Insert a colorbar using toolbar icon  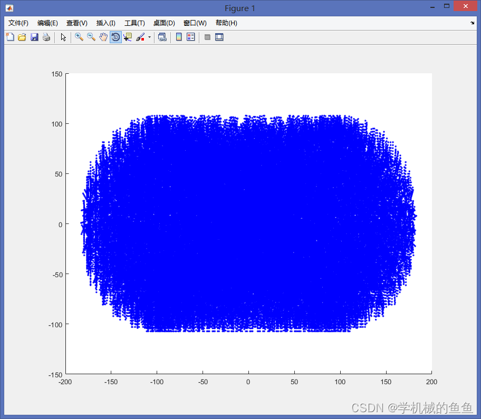click(179, 37)
